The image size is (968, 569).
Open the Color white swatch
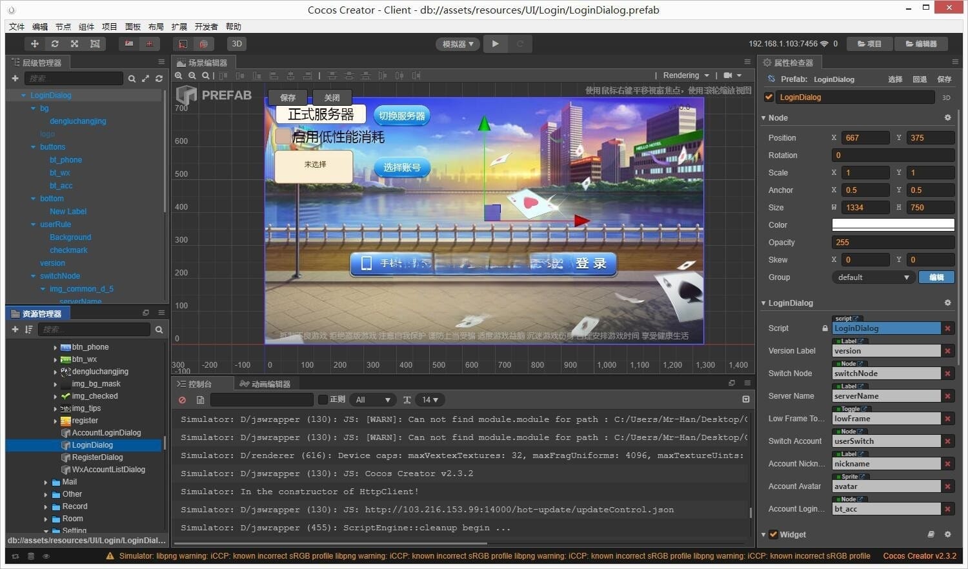(893, 225)
